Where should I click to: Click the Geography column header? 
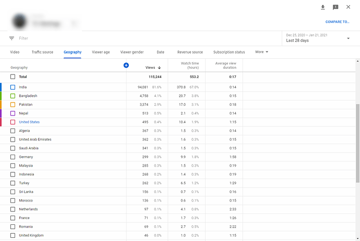coord(19,68)
